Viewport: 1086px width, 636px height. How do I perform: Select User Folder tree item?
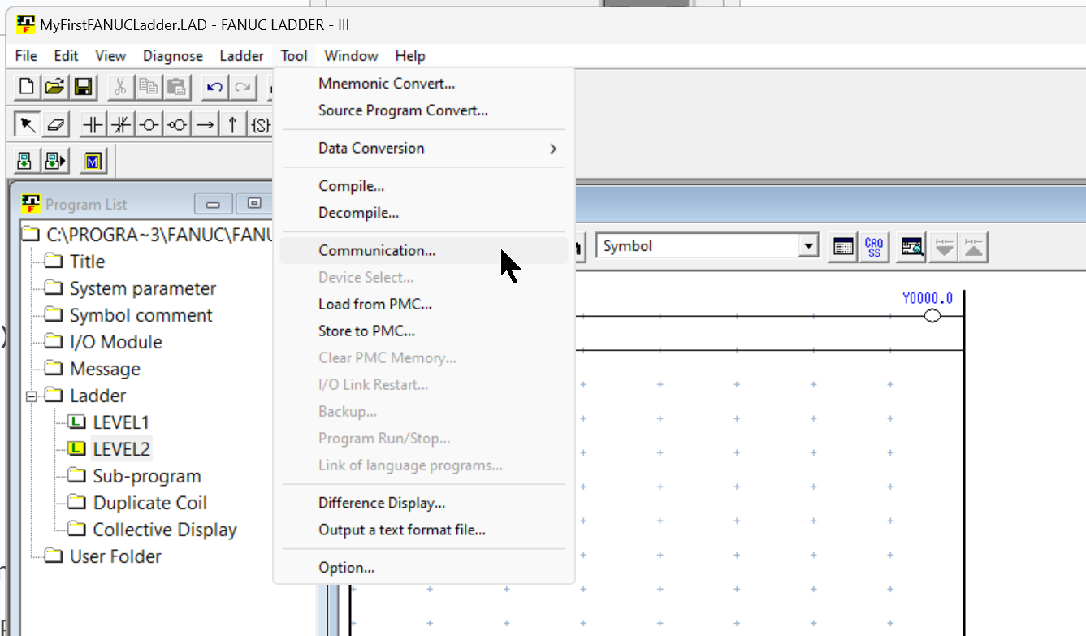coord(115,556)
